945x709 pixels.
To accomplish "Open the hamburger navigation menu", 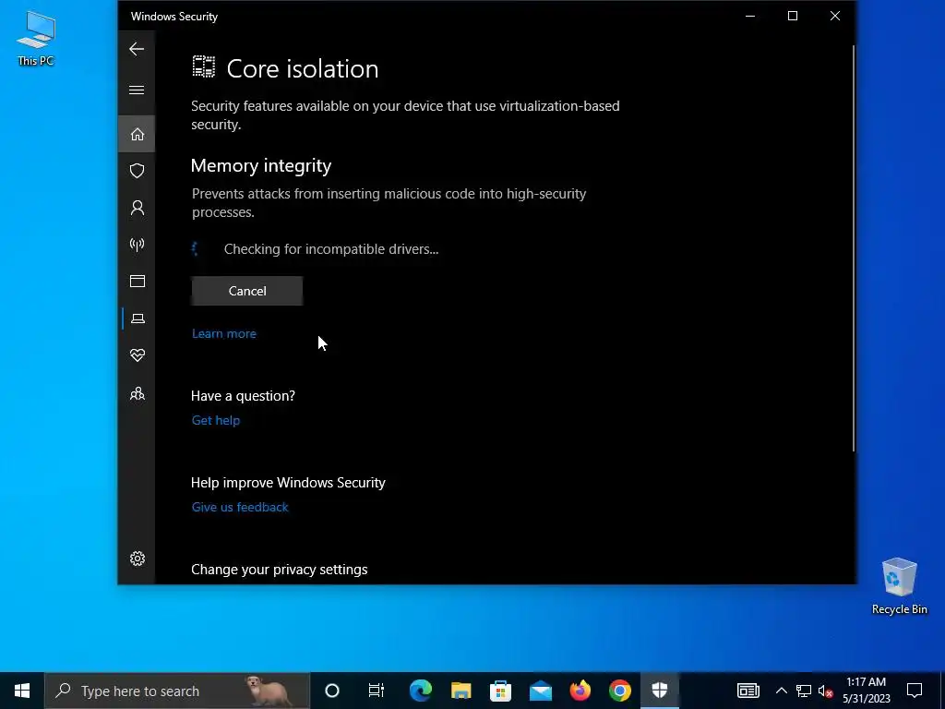I will pos(137,90).
